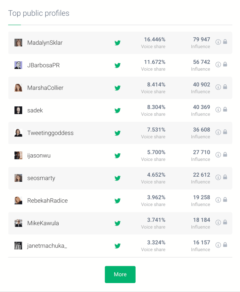Click the lock icon for MarshaCollier
Screen dimensions: 240x292
click(225, 87)
